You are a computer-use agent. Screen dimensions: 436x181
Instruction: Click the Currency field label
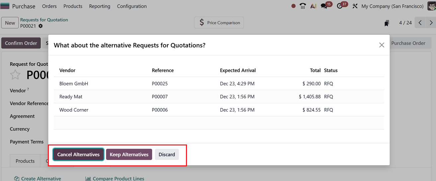[20, 129]
